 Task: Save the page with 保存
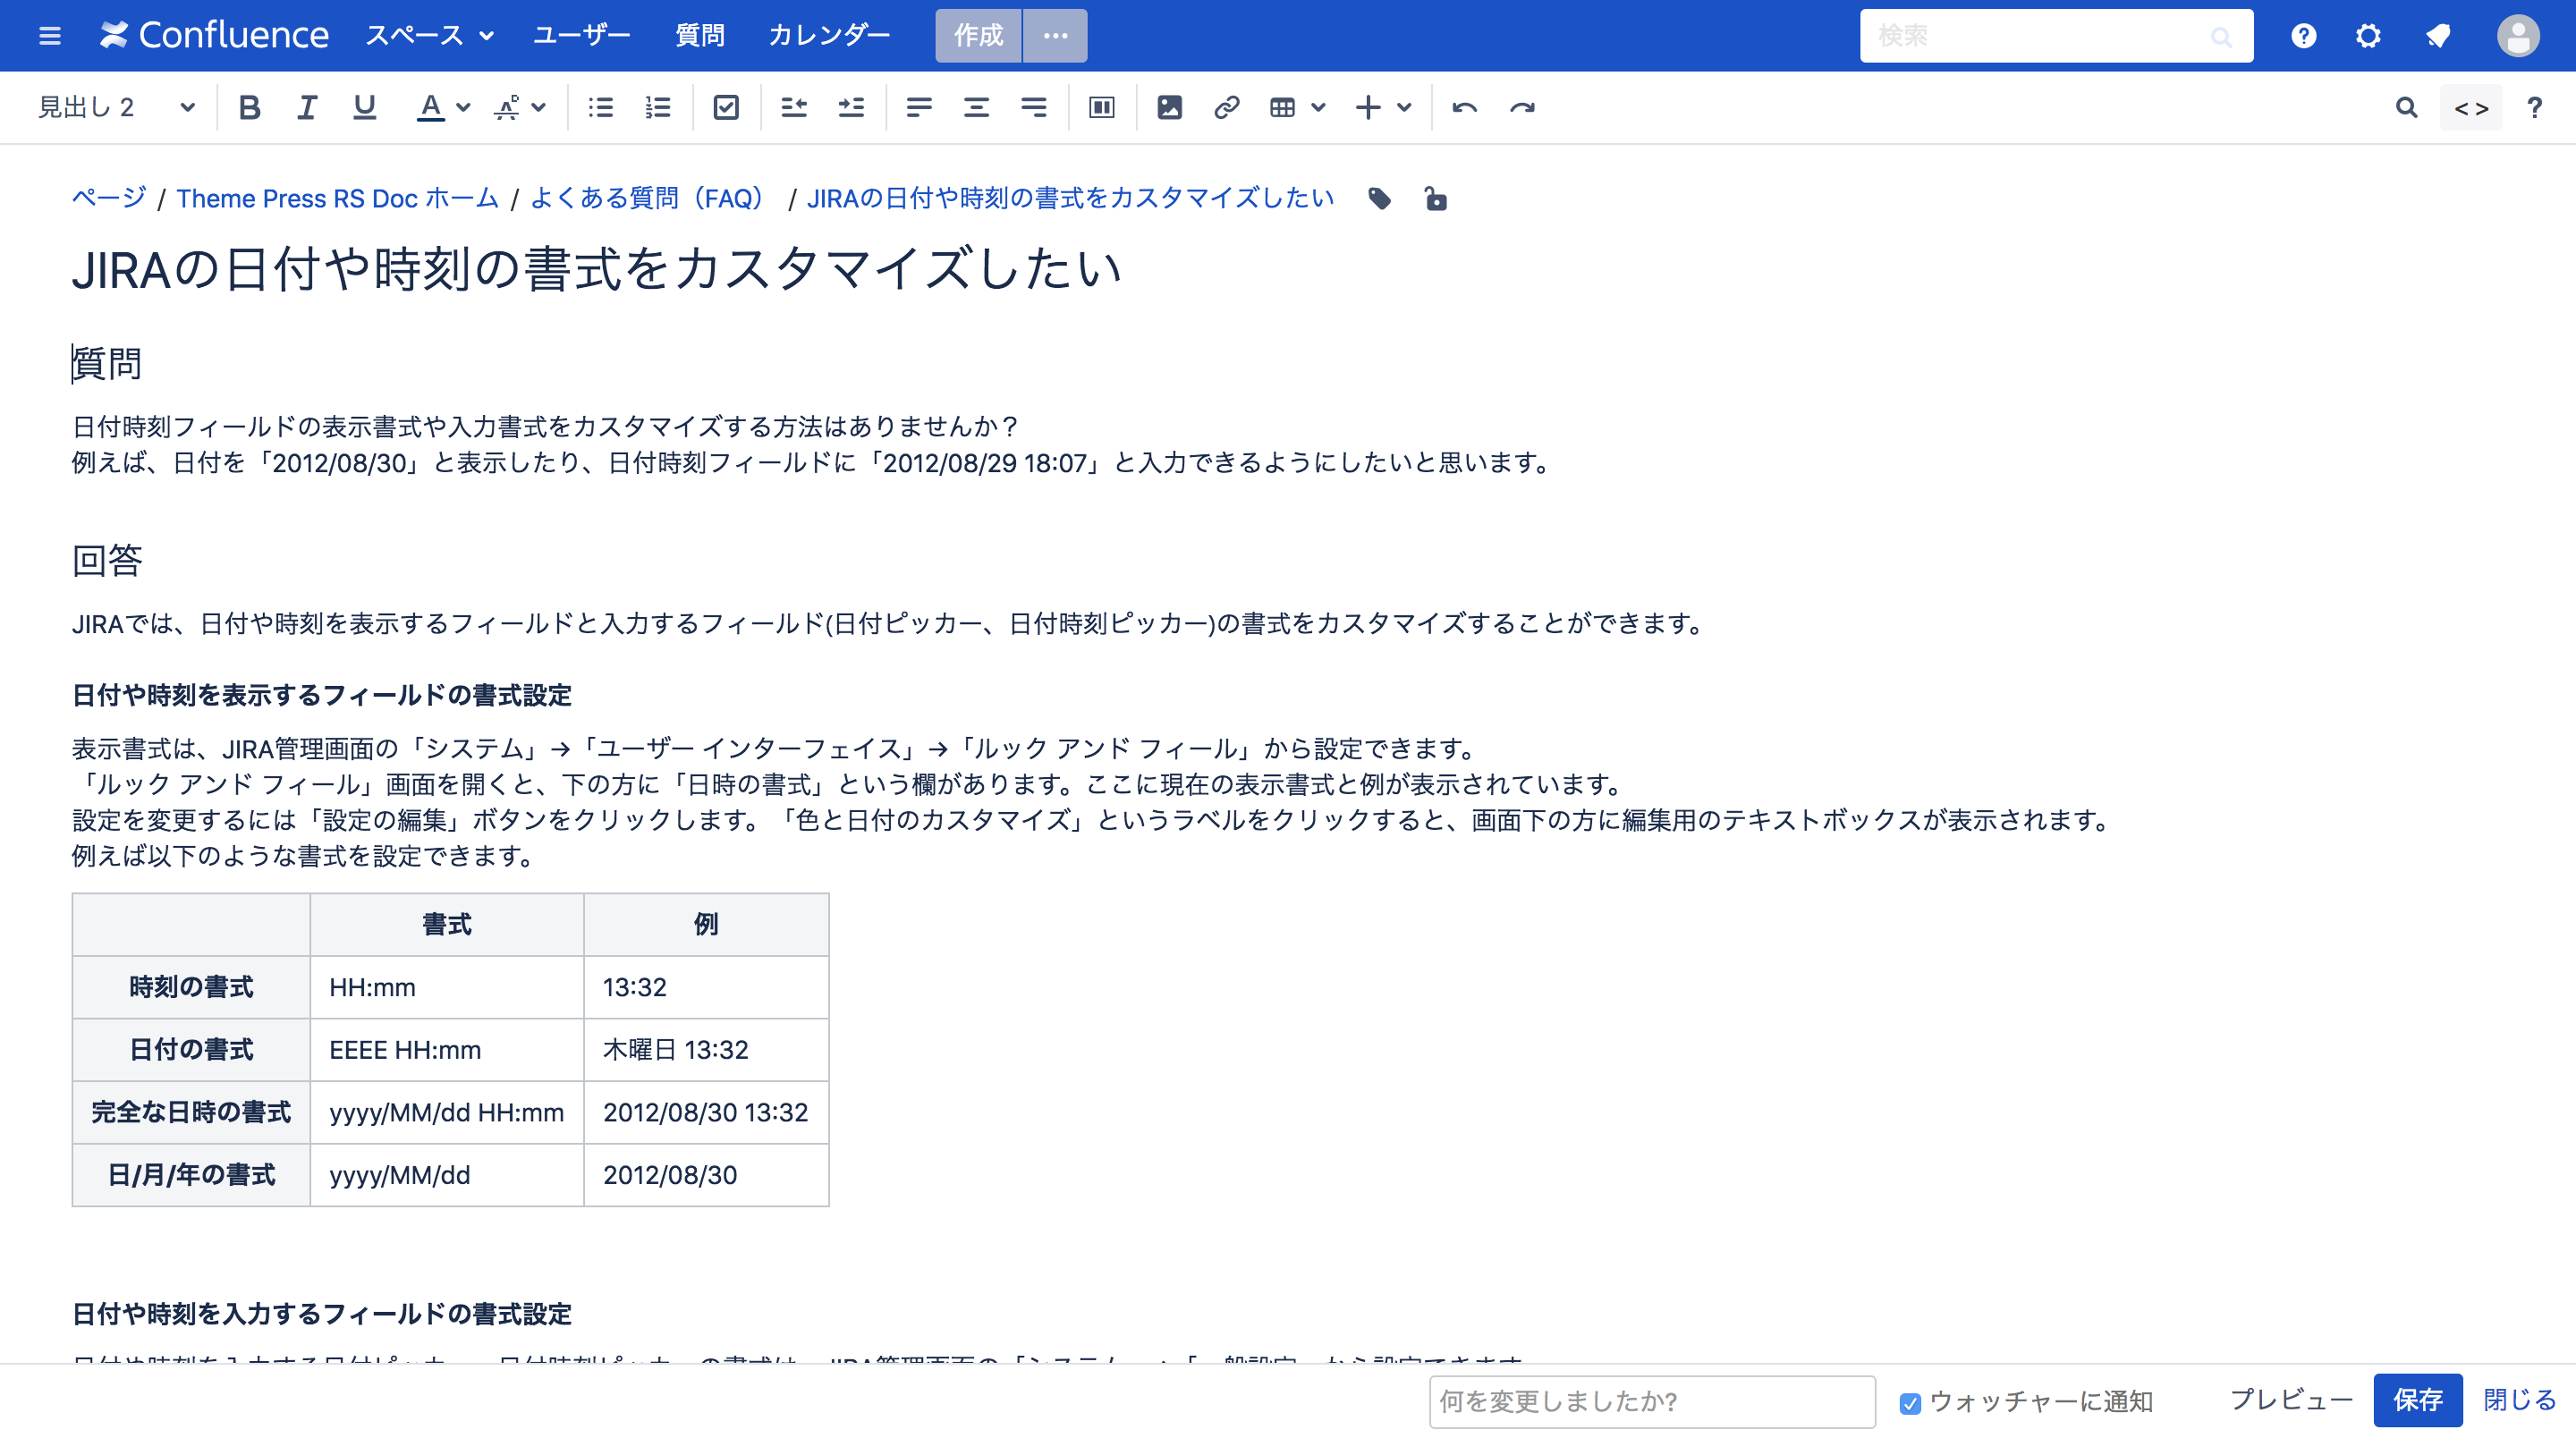pyautogui.click(x=2417, y=1400)
